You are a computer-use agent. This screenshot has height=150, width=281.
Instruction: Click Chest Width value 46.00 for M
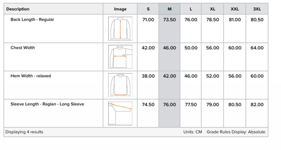(169, 48)
